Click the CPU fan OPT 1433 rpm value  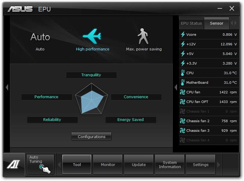228,102
